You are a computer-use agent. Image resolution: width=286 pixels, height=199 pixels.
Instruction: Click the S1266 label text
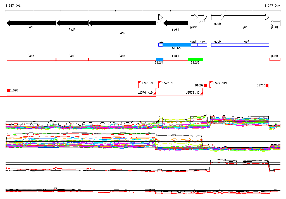(x=195, y=62)
